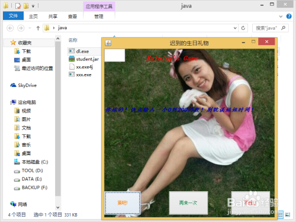
Task: Click the new folder icon in quick access toolbar
Action: pos(26,6)
